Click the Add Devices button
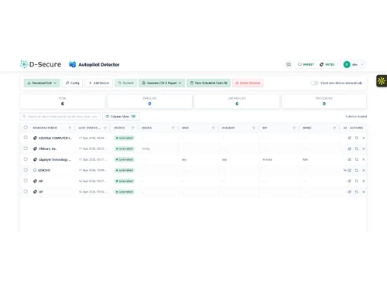The image size is (387, 290). point(99,83)
